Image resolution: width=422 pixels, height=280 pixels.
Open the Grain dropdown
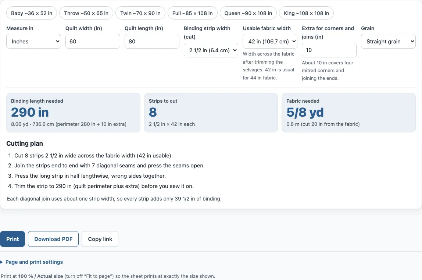click(388, 41)
